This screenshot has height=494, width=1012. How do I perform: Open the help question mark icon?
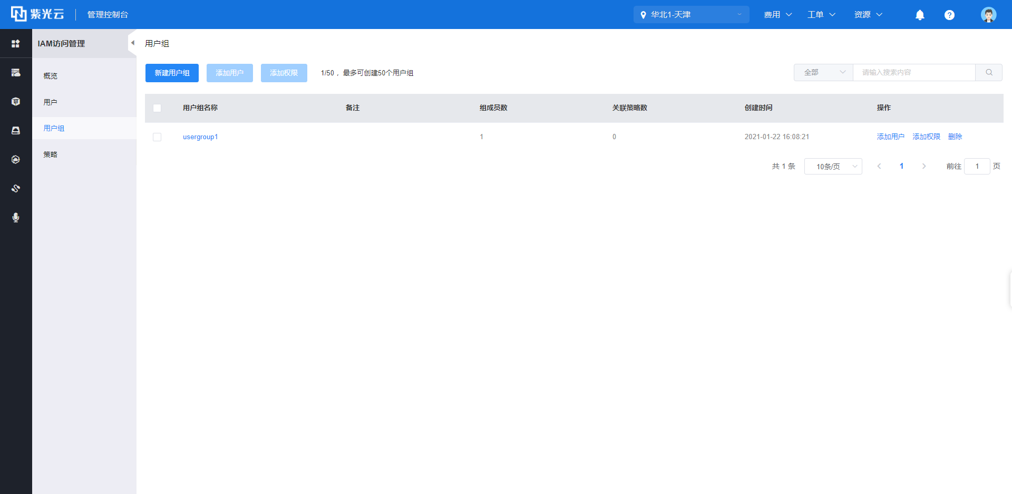(949, 15)
